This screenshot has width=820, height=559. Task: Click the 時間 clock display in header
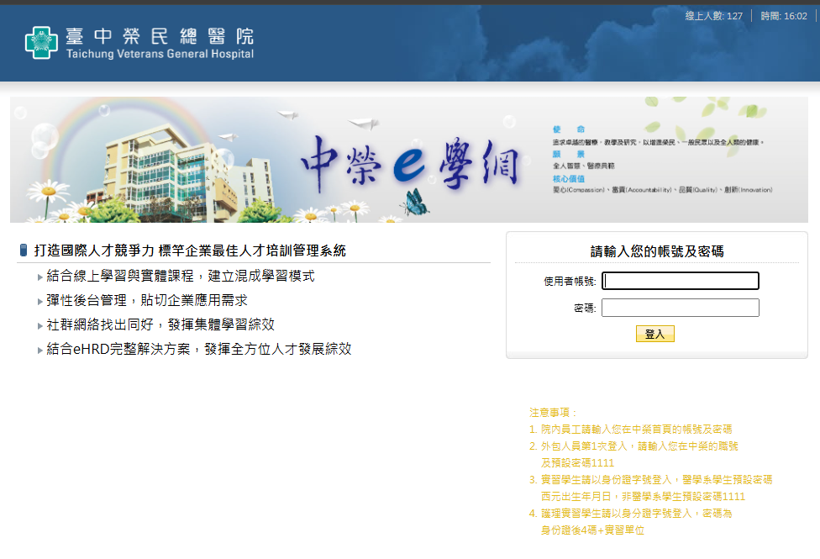point(783,16)
